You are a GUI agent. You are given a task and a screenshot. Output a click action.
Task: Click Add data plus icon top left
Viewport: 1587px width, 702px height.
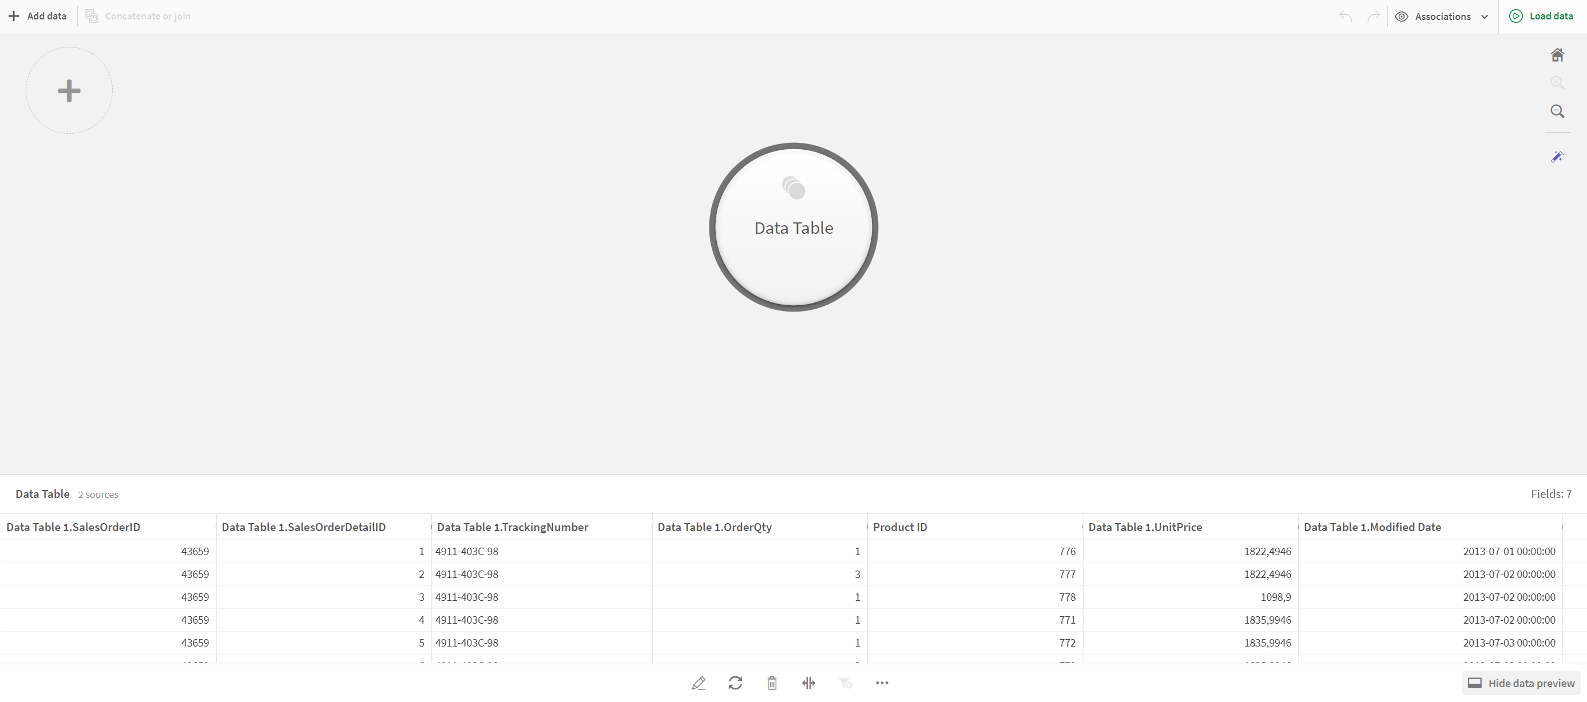click(x=14, y=15)
